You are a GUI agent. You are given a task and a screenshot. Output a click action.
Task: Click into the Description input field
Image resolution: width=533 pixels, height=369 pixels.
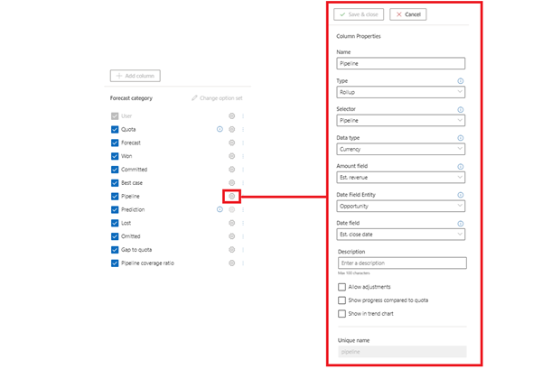click(402, 263)
